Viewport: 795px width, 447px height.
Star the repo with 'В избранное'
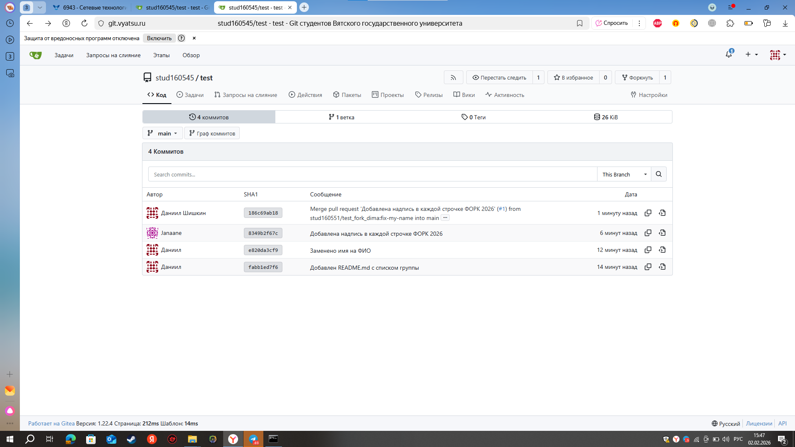coord(573,77)
